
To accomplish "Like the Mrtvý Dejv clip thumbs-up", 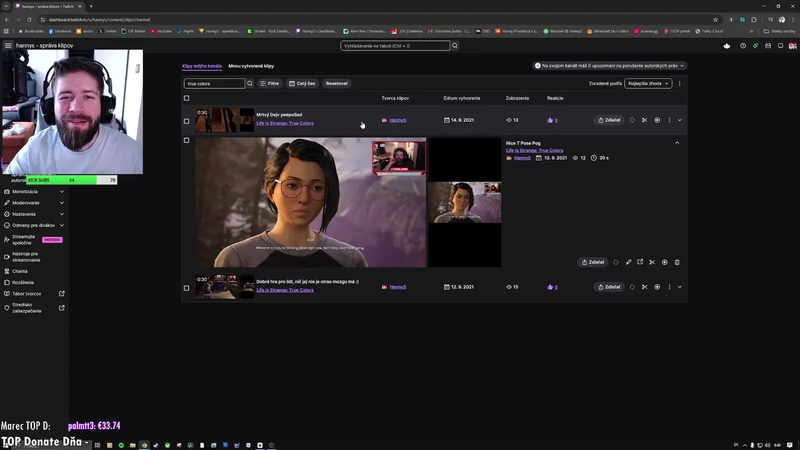I will tap(551, 120).
